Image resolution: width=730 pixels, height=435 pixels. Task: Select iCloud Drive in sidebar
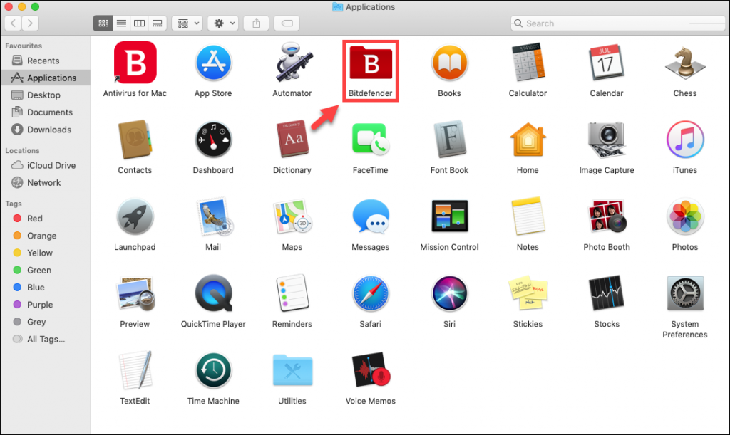click(51, 165)
